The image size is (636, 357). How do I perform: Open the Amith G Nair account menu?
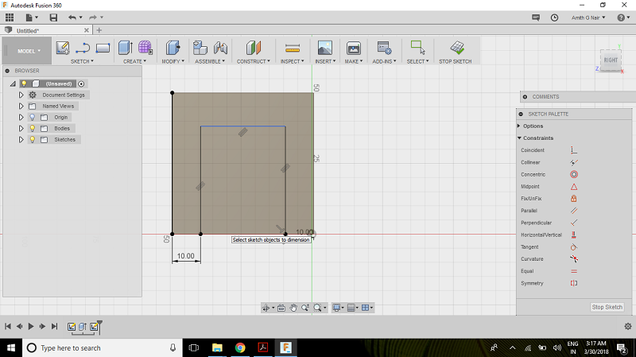588,17
